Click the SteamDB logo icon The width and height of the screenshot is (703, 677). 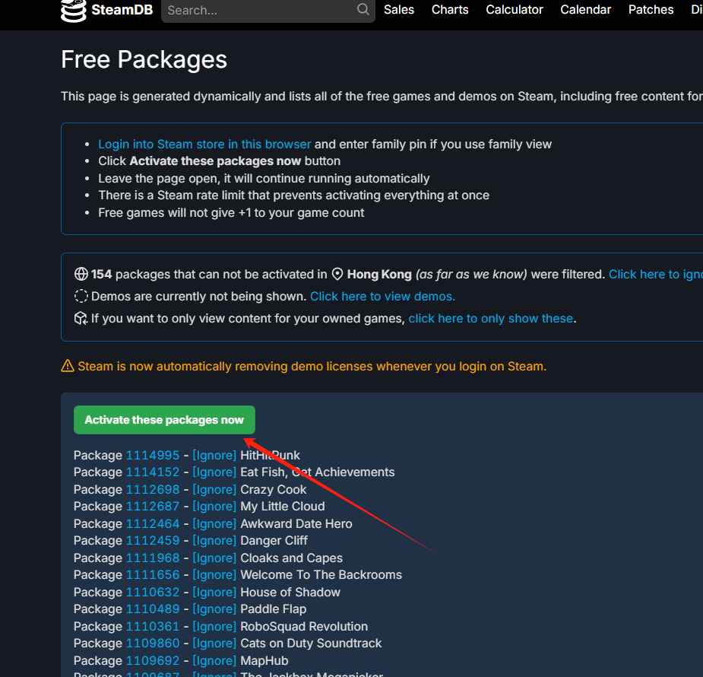coord(73,10)
